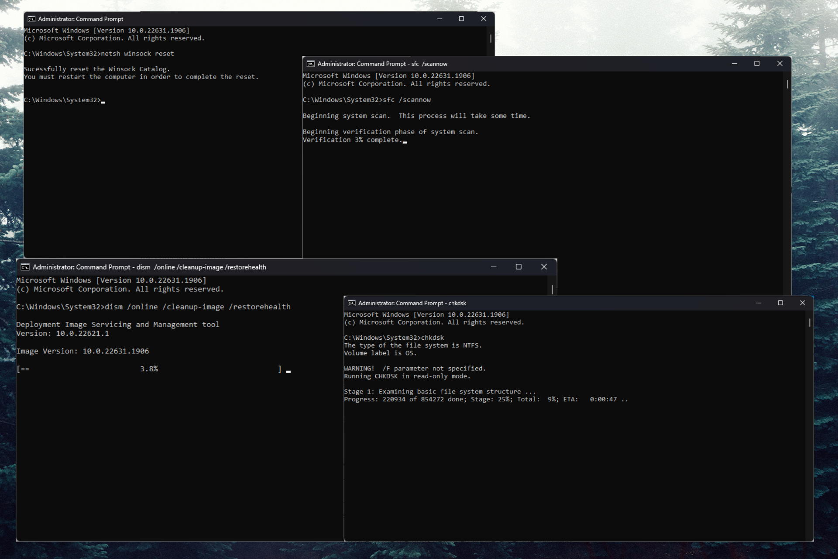Click the chkdsk window's command prompt icon

pyautogui.click(x=351, y=303)
